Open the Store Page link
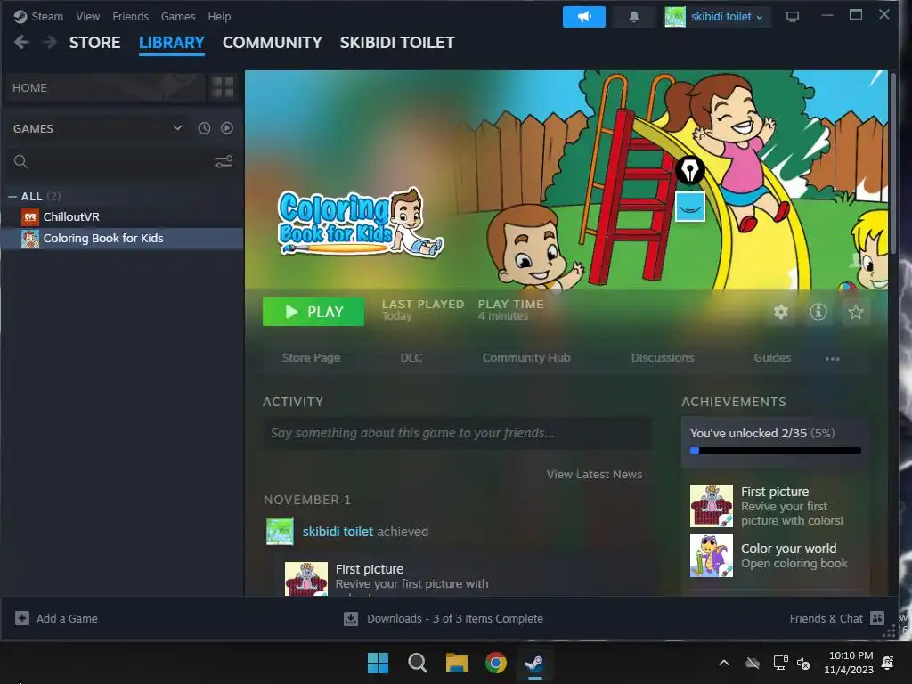 [x=311, y=358]
